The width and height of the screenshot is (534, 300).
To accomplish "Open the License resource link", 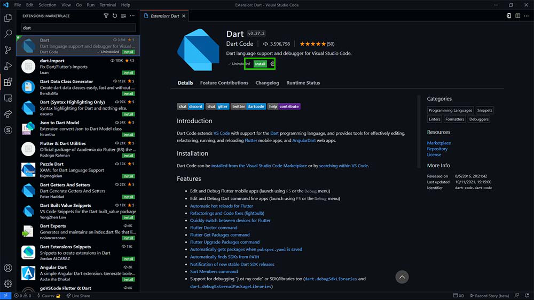I will pyautogui.click(x=434, y=155).
